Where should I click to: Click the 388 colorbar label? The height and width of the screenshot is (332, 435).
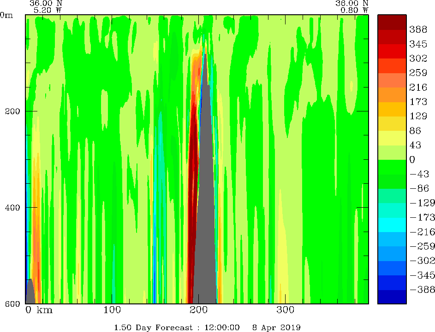tap(418, 29)
